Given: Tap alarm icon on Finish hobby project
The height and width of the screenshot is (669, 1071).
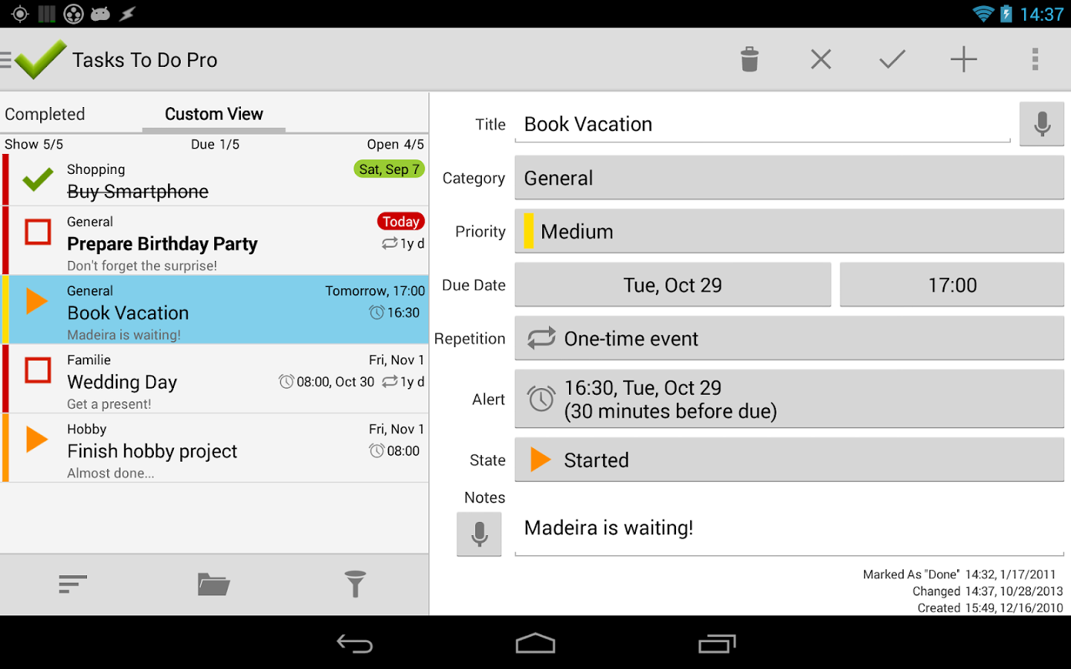Looking at the screenshot, I should click(x=376, y=451).
